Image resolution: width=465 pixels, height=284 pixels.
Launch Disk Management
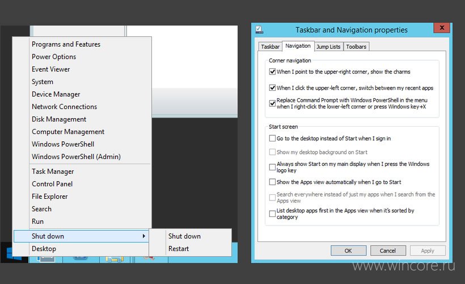pos(81,119)
